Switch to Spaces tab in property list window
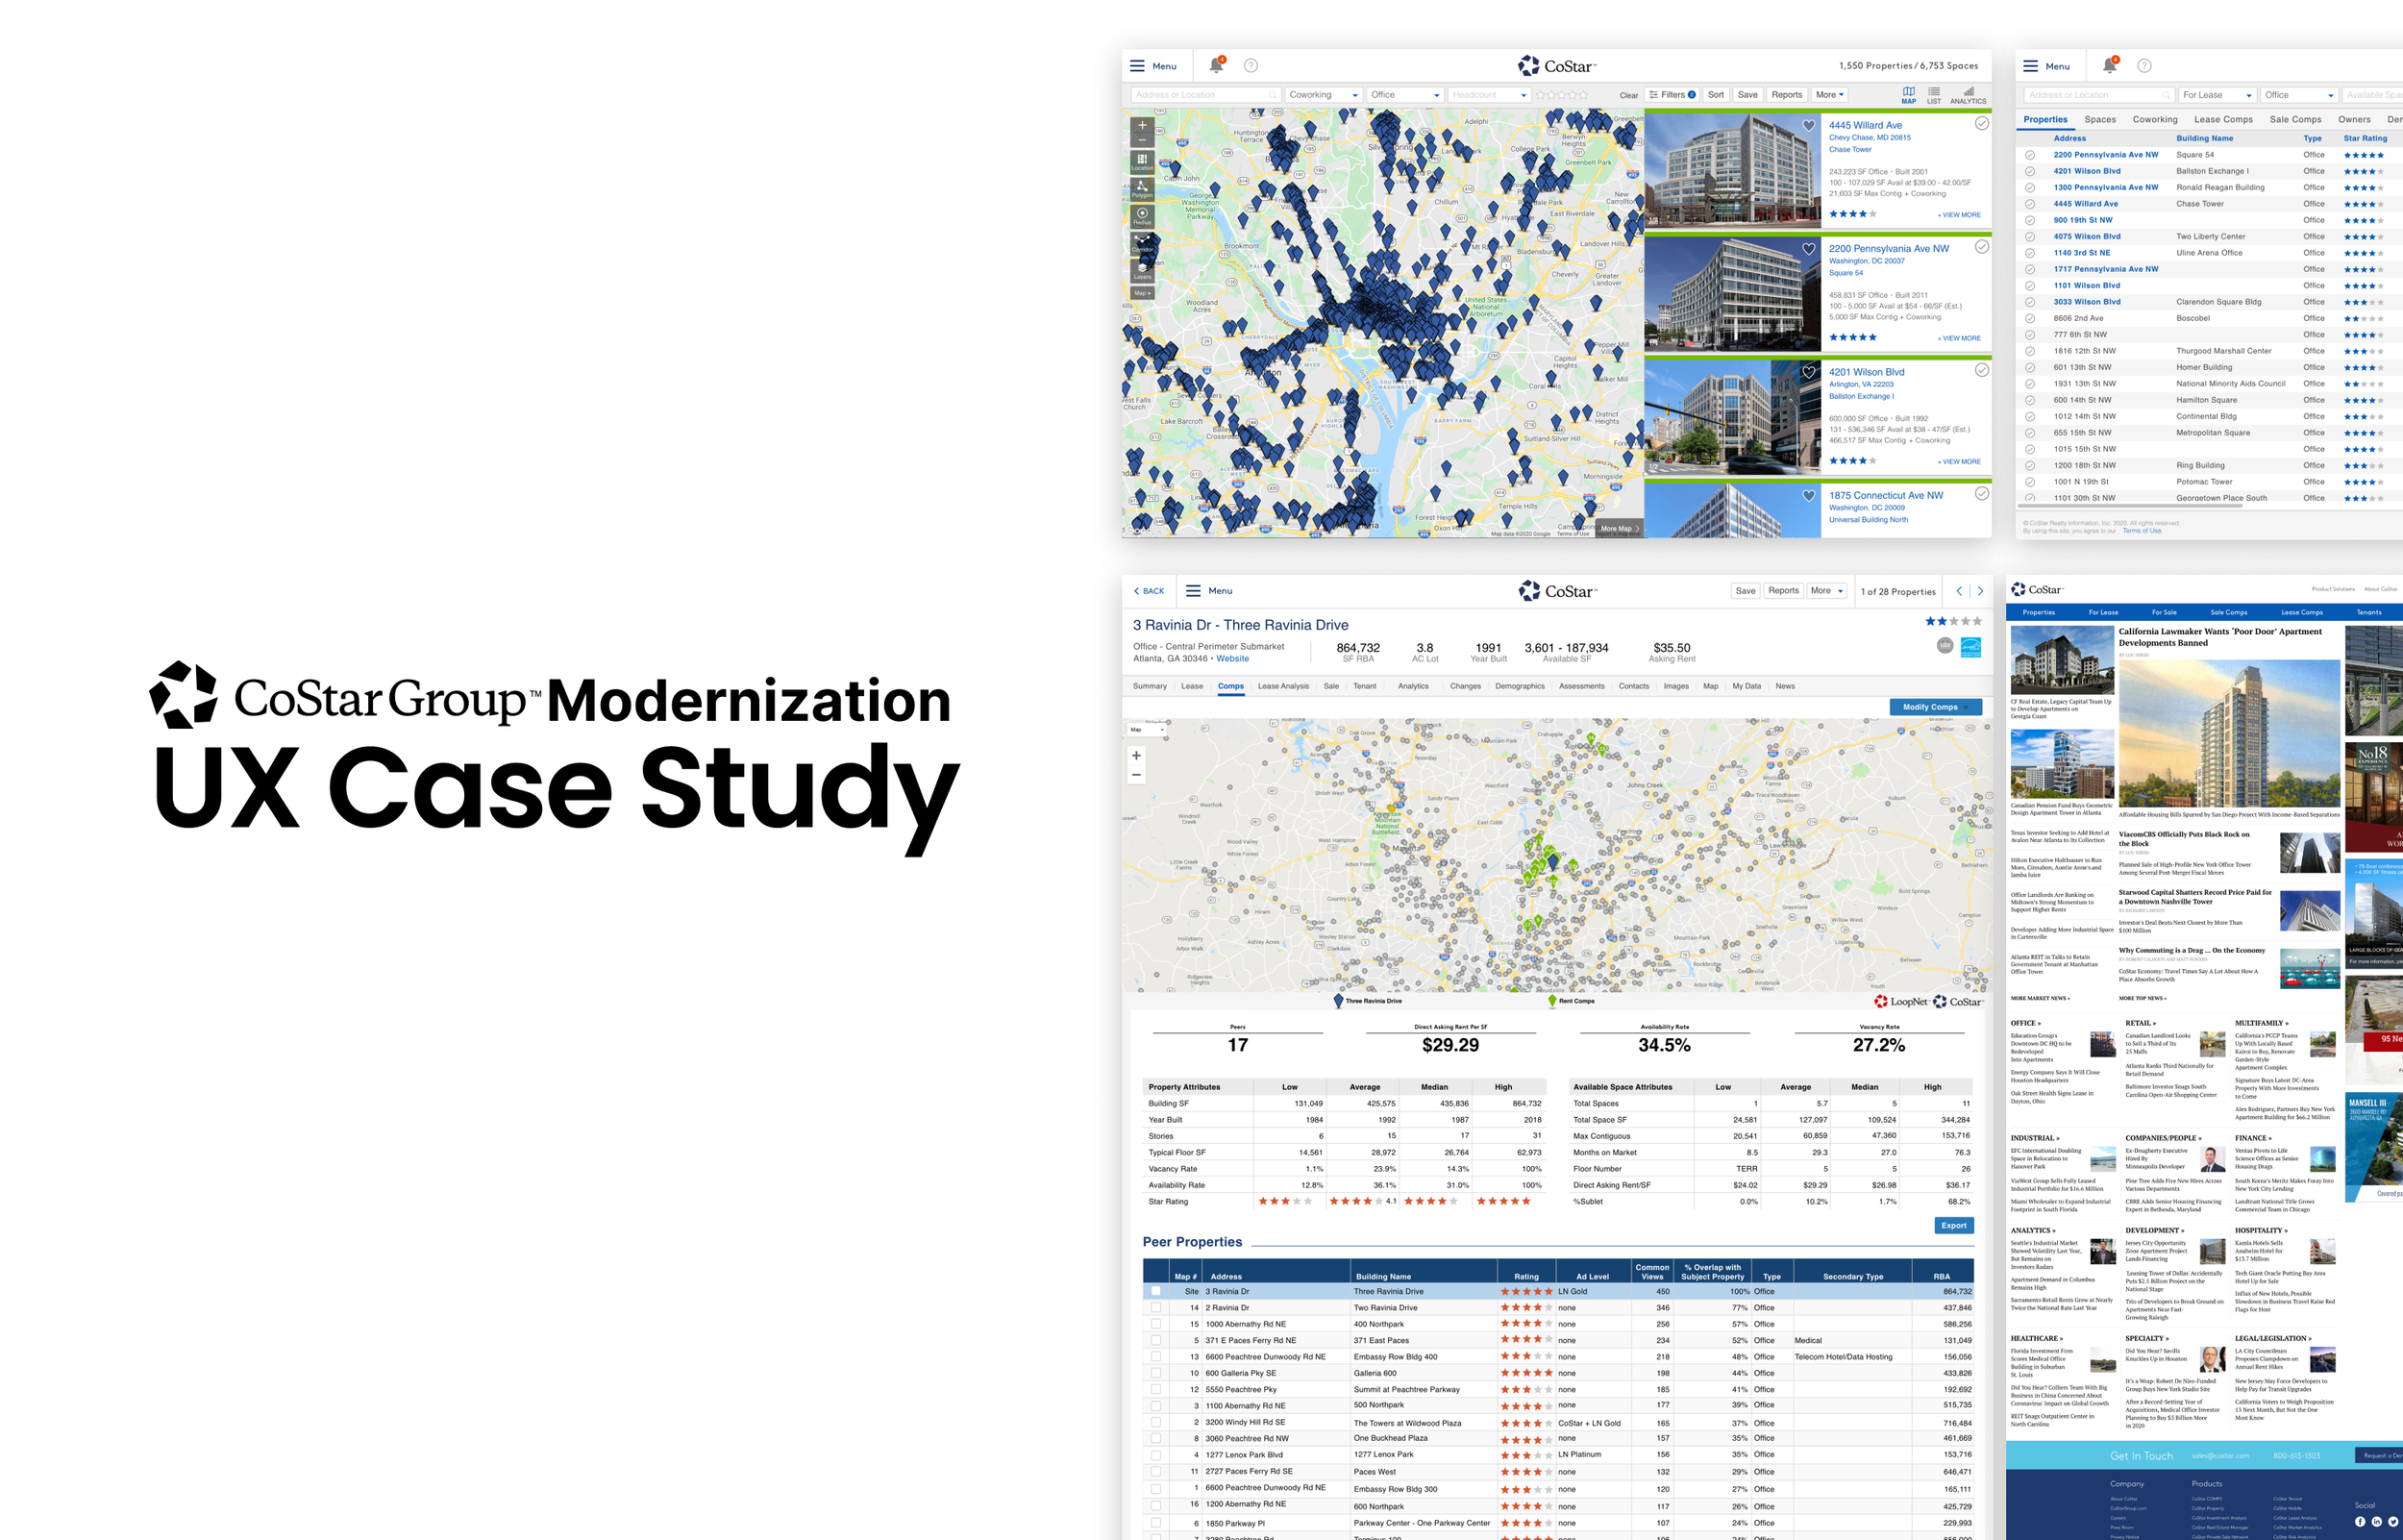 click(2099, 120)
